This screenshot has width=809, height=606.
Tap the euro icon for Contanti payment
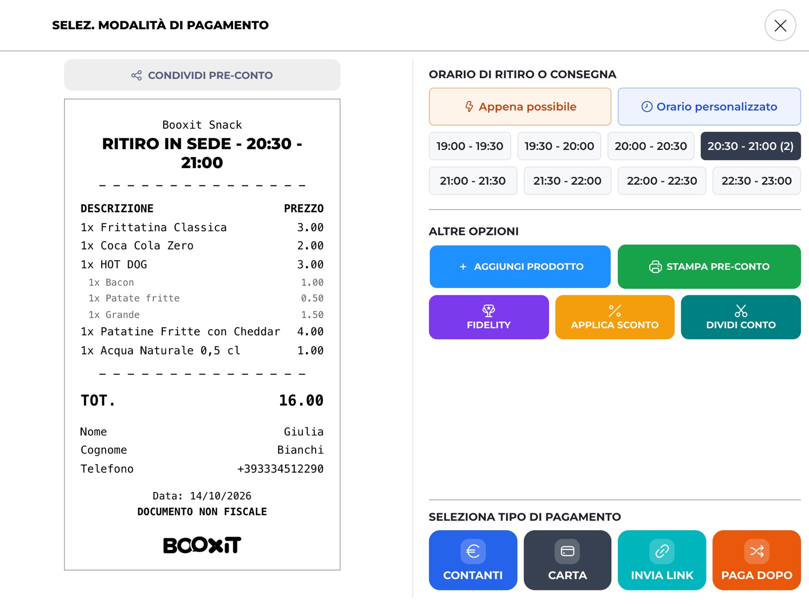[x=473, y=551]
